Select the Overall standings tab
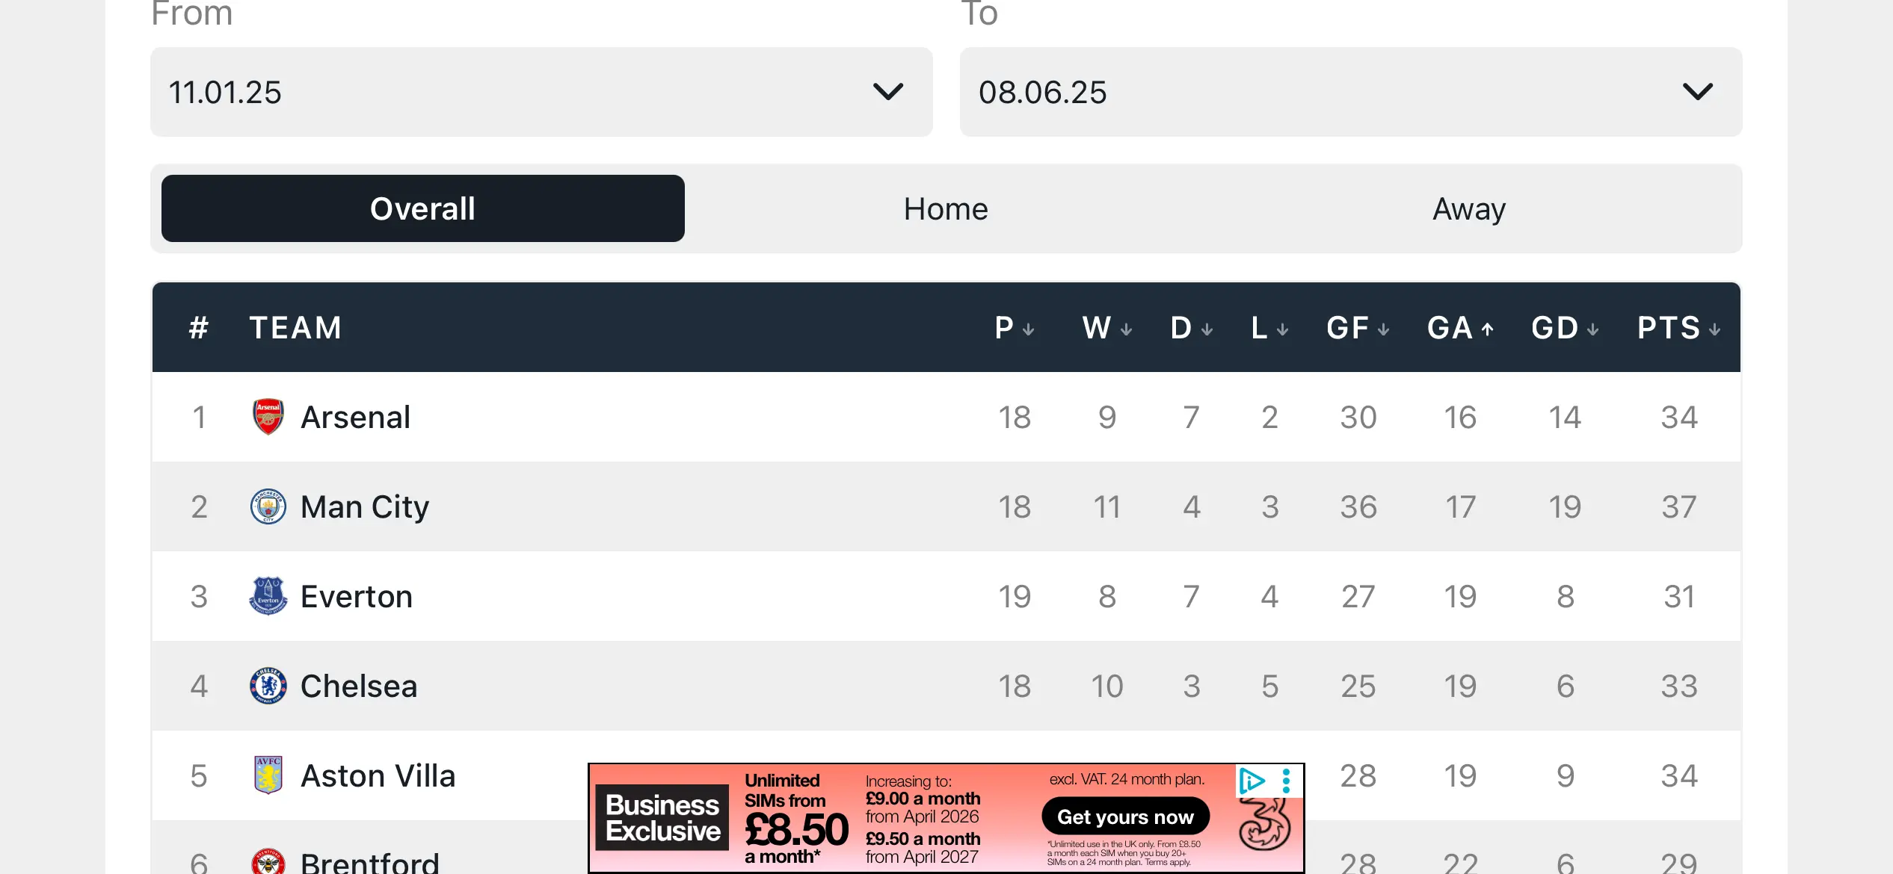 [423, 208]
